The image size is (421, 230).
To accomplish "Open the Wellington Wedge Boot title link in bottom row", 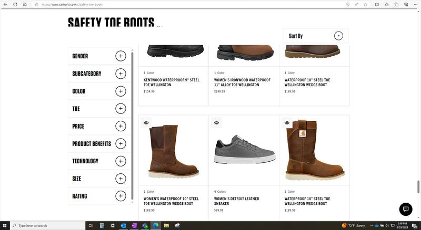I will 307,201.
